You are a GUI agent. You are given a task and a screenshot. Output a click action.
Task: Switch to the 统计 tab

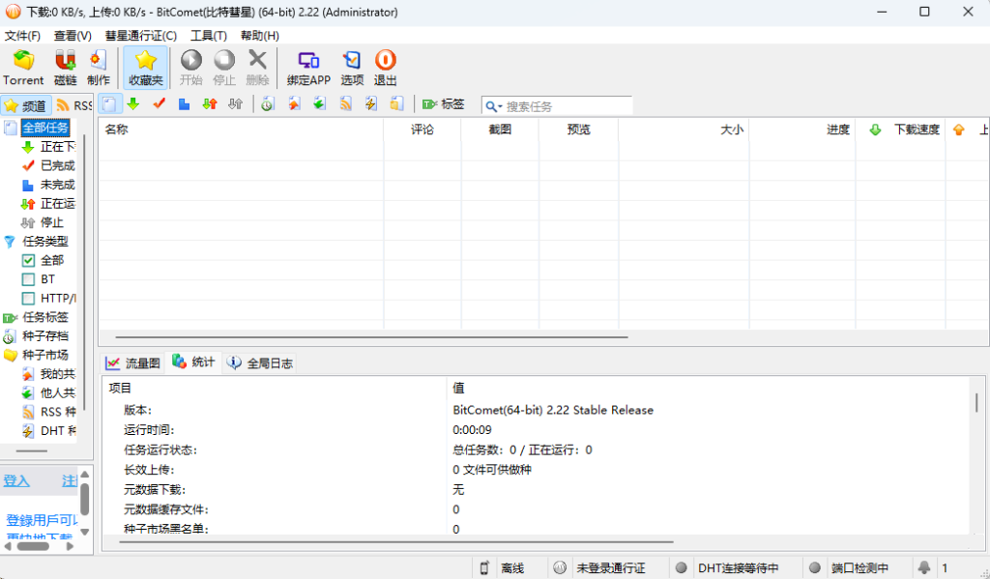193,362
